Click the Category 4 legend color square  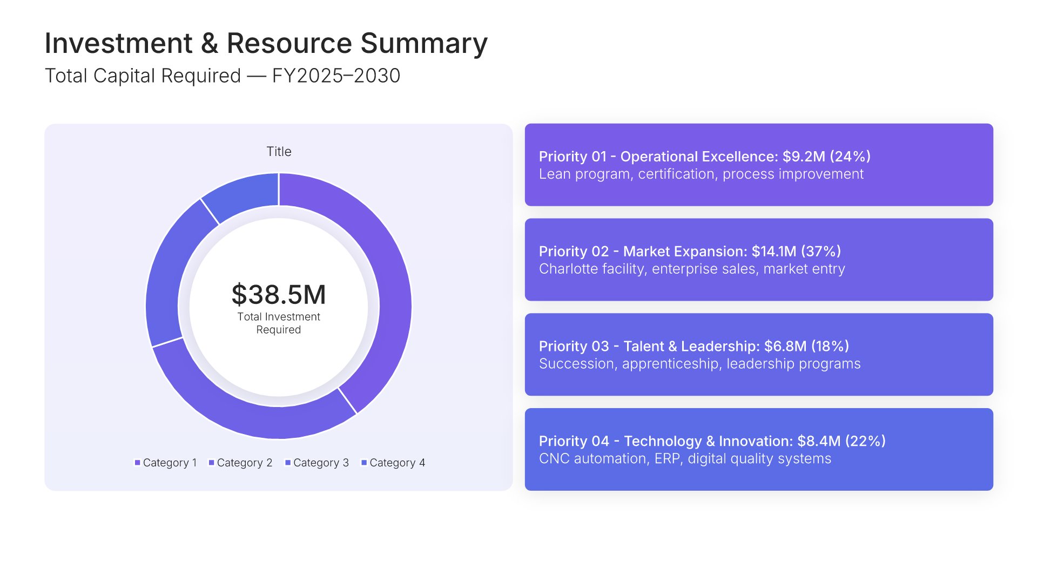364,463
